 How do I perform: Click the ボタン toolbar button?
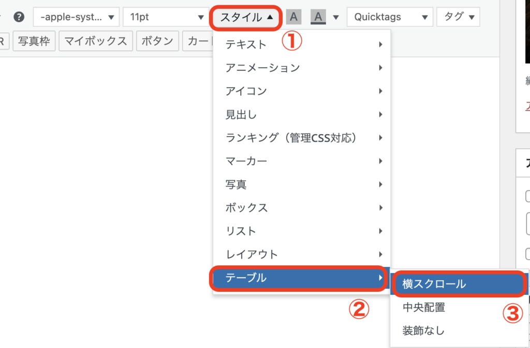coord(158,41)
